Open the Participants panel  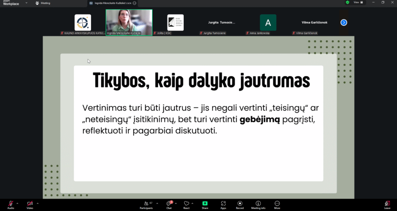146,204
